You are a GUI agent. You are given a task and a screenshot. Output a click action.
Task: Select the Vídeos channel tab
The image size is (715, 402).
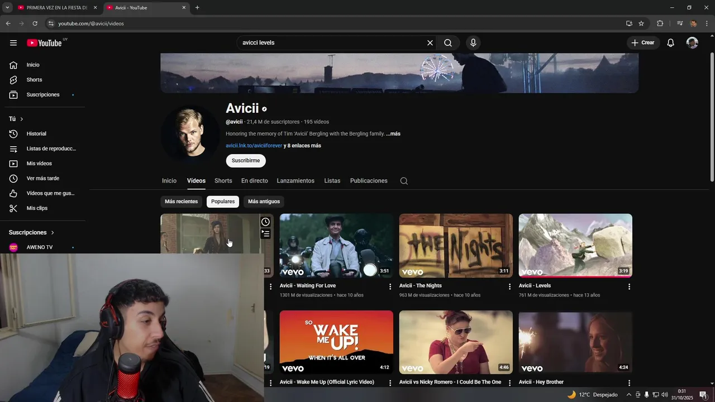point(196,181)
